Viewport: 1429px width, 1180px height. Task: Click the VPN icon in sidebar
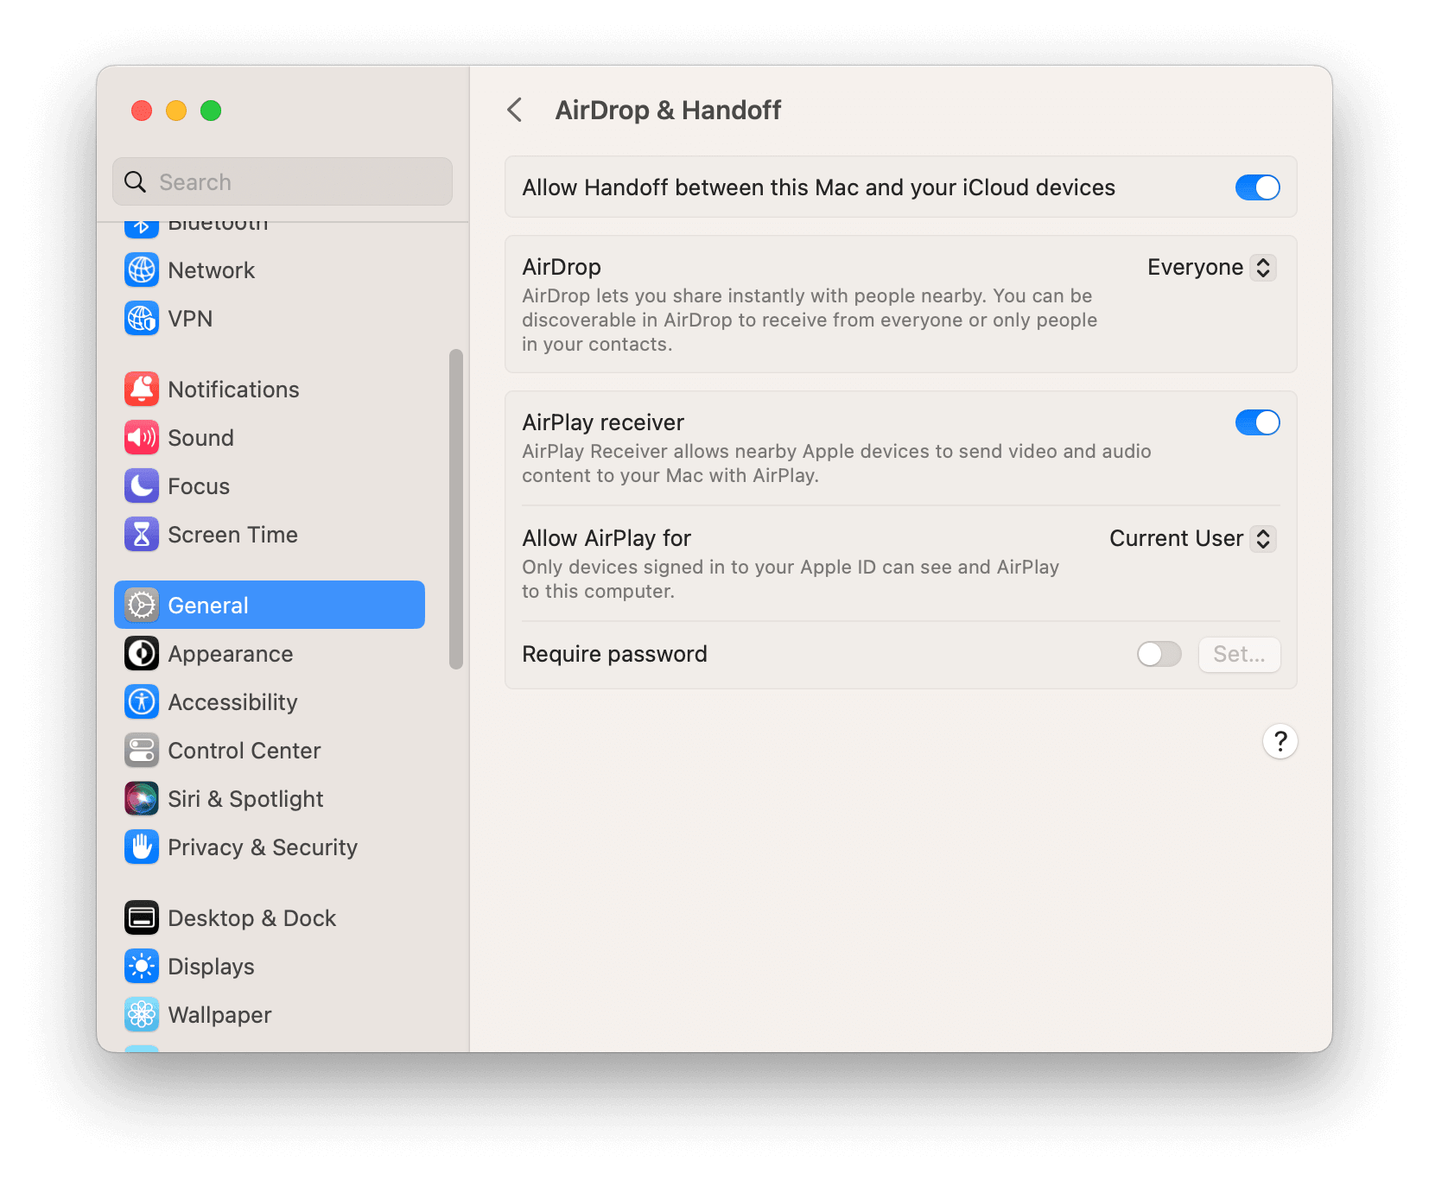(142, 319)
